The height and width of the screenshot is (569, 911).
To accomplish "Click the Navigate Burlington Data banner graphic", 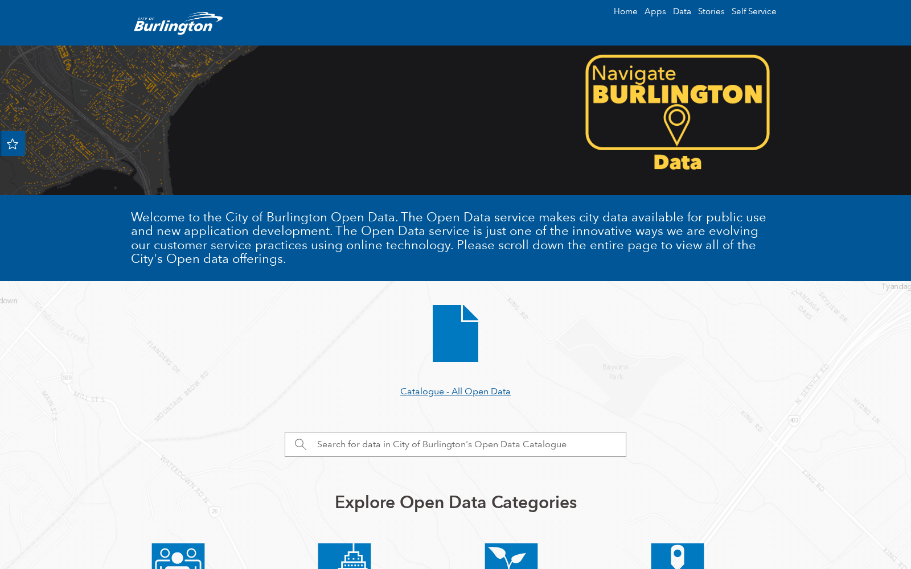I will [677, 113].
